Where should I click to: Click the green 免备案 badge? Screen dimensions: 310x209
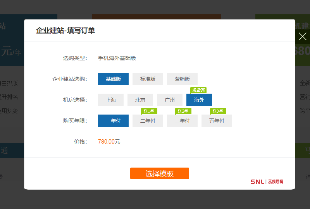[198, 90]
